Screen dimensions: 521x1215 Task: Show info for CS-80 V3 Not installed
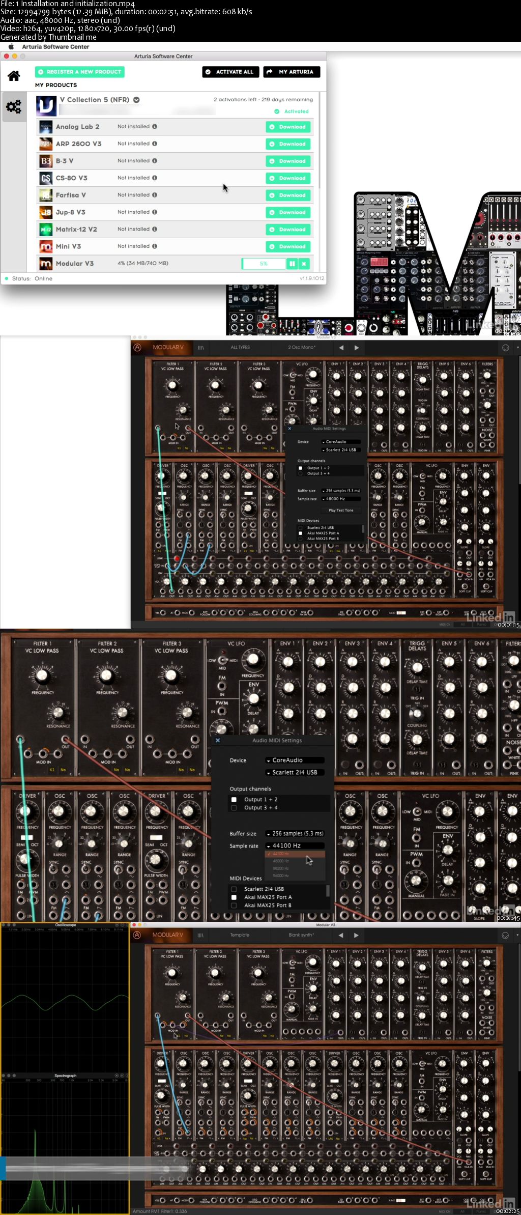pyautogui.click(x=155, y=178)
